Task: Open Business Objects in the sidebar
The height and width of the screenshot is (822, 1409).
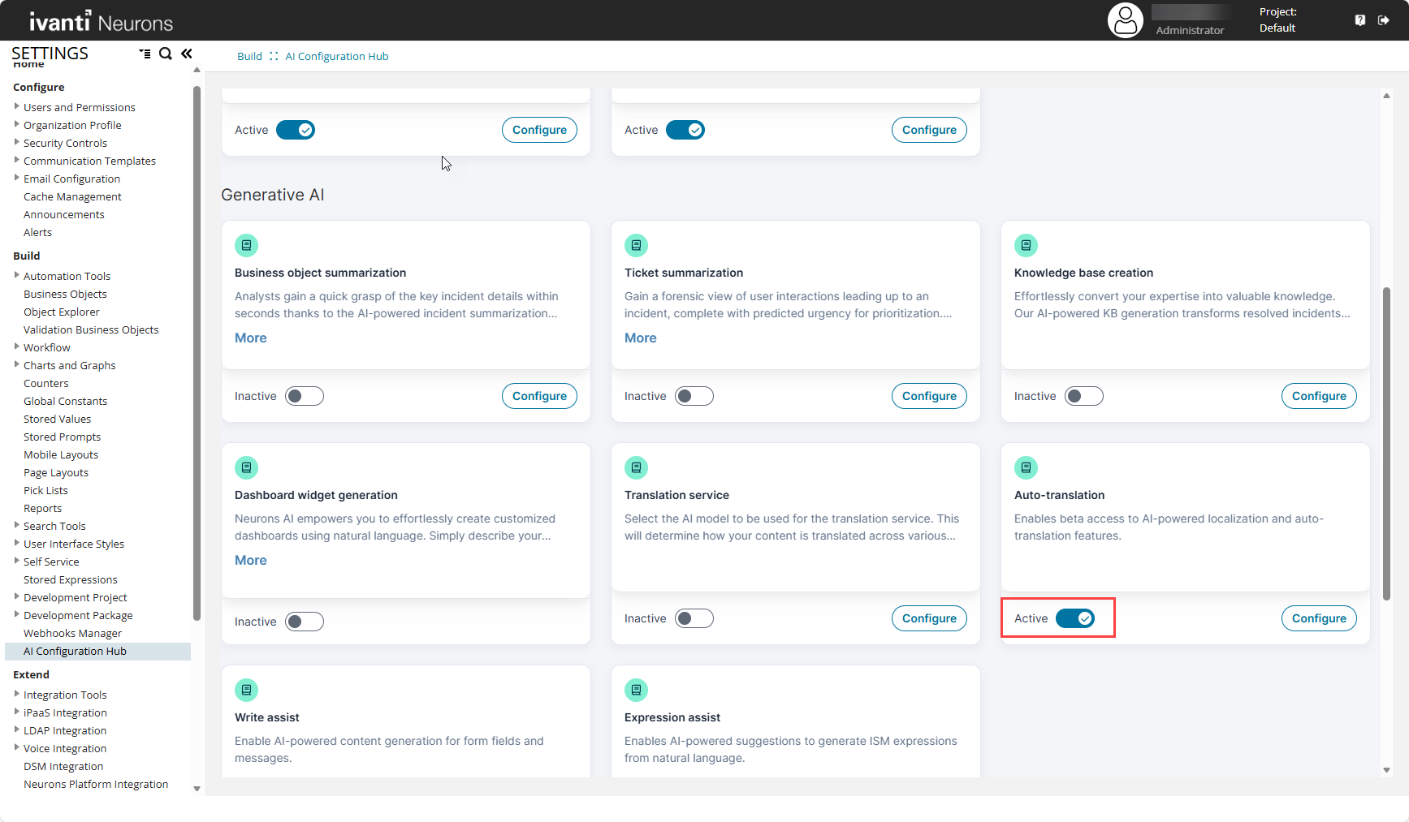Action: [x=65, y=294]
